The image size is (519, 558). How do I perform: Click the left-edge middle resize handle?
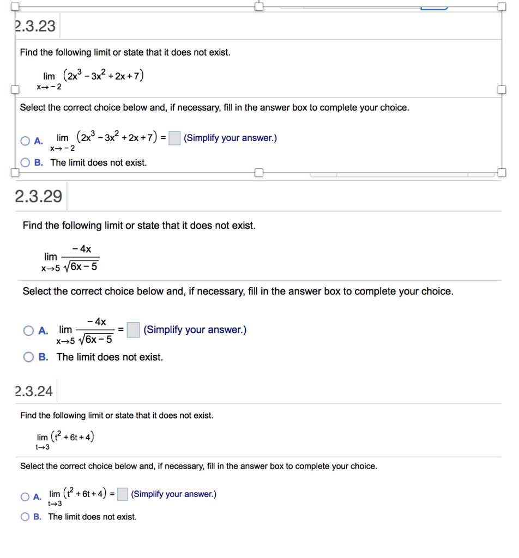(x=15, y=90)
